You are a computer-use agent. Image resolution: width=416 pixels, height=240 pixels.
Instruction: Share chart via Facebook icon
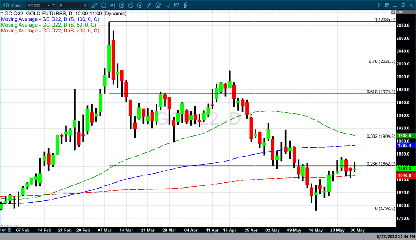[185, 5]
